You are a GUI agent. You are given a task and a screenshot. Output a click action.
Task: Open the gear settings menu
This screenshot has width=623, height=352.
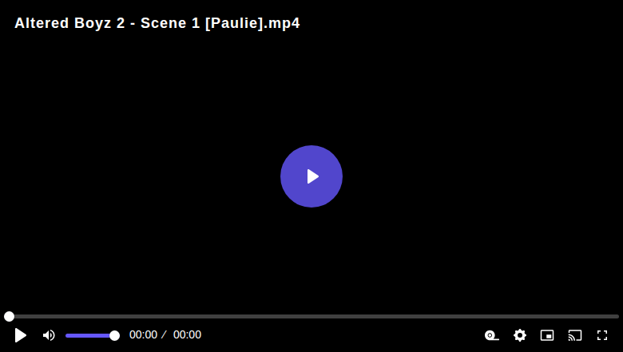point(520,335)
